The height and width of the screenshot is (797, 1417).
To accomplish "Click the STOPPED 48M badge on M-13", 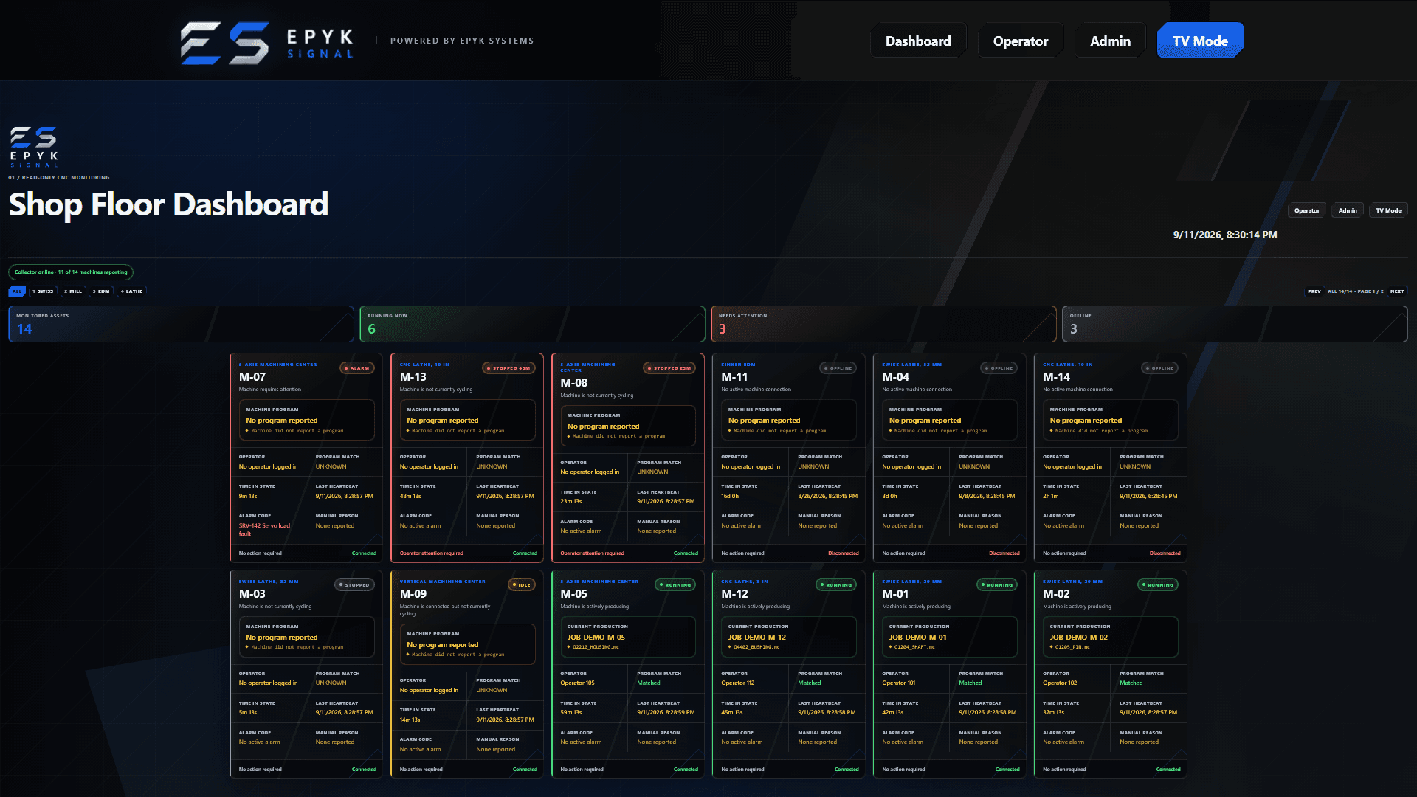I will coord(509,368).
